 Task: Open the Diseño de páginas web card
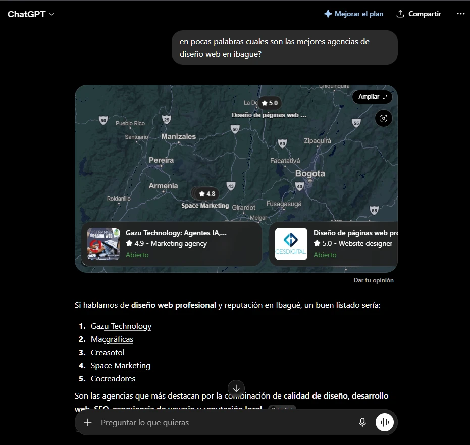[x=334, y=244]
